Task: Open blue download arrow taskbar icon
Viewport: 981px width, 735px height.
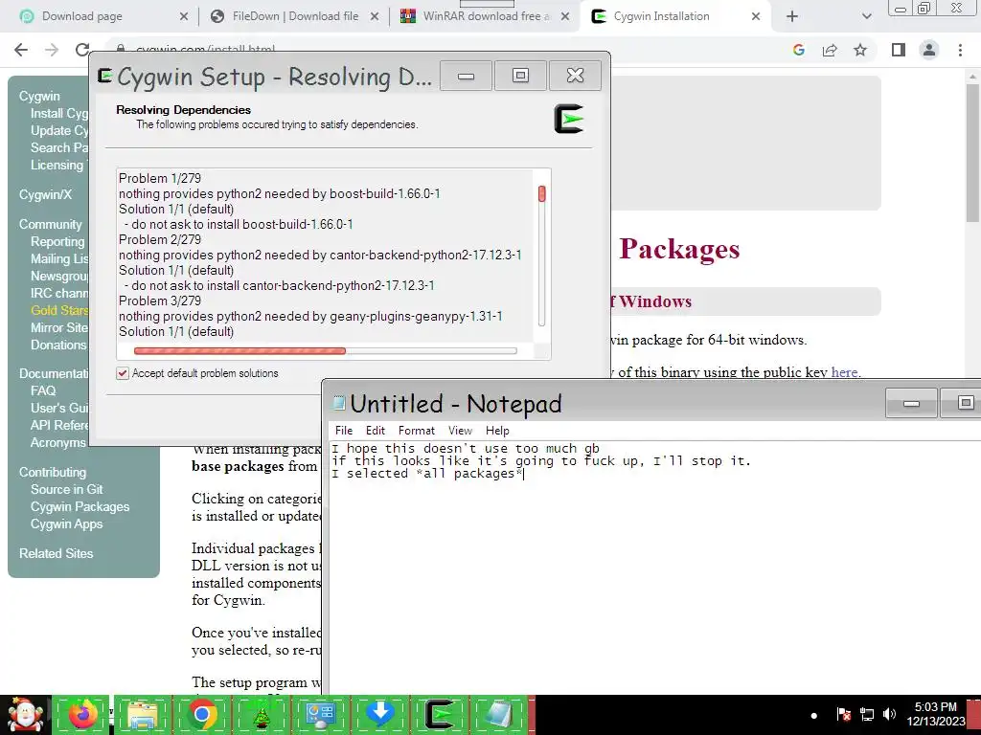Action: [379, 715]
